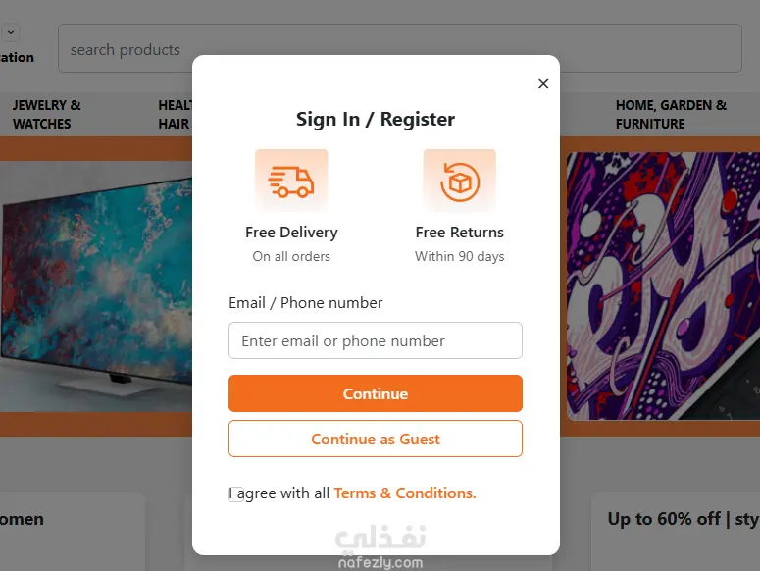Tick the Terms & Conditions agreement checkbox

coord(236,493)
